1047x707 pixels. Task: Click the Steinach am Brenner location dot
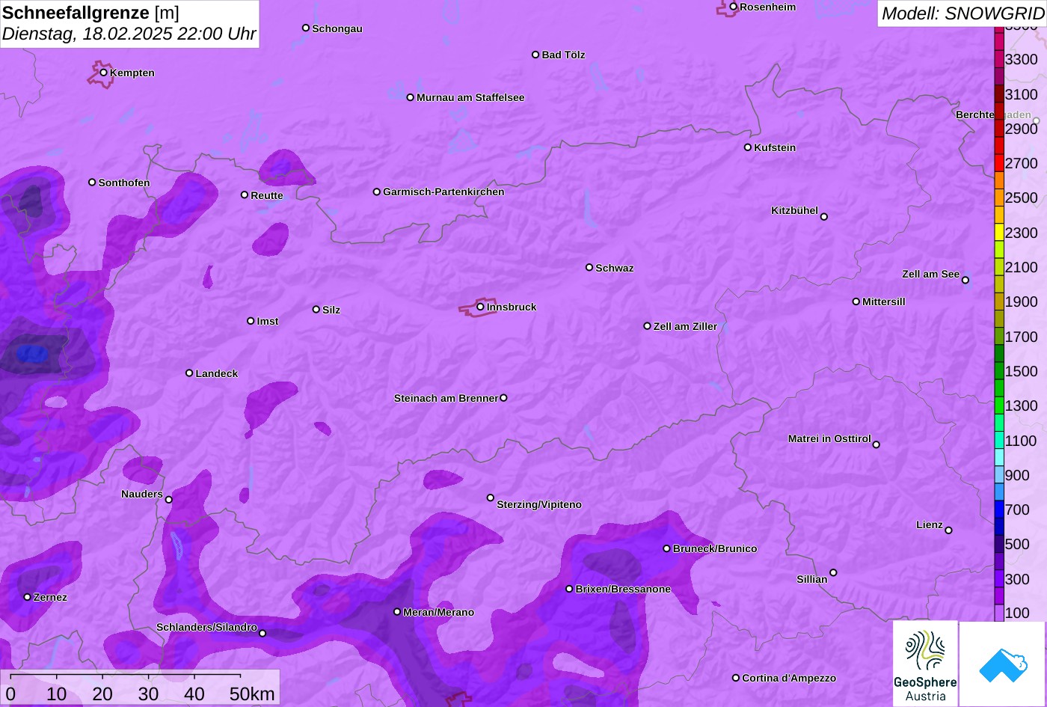(503, 398)
